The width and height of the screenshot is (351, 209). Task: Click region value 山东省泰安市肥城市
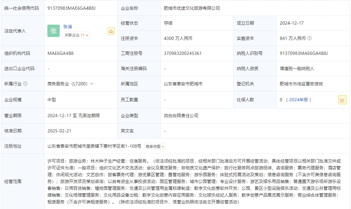[x=183, y=84]
